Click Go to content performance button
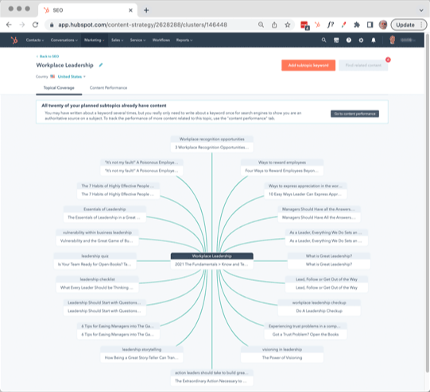The image size is (430, 392). pyautogui.click(x=354, y=113)
